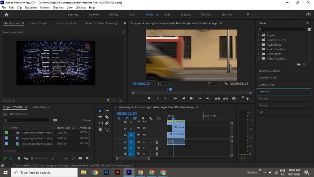
Task: Toggle V1 track output eye
Action: tap(144, 135)
